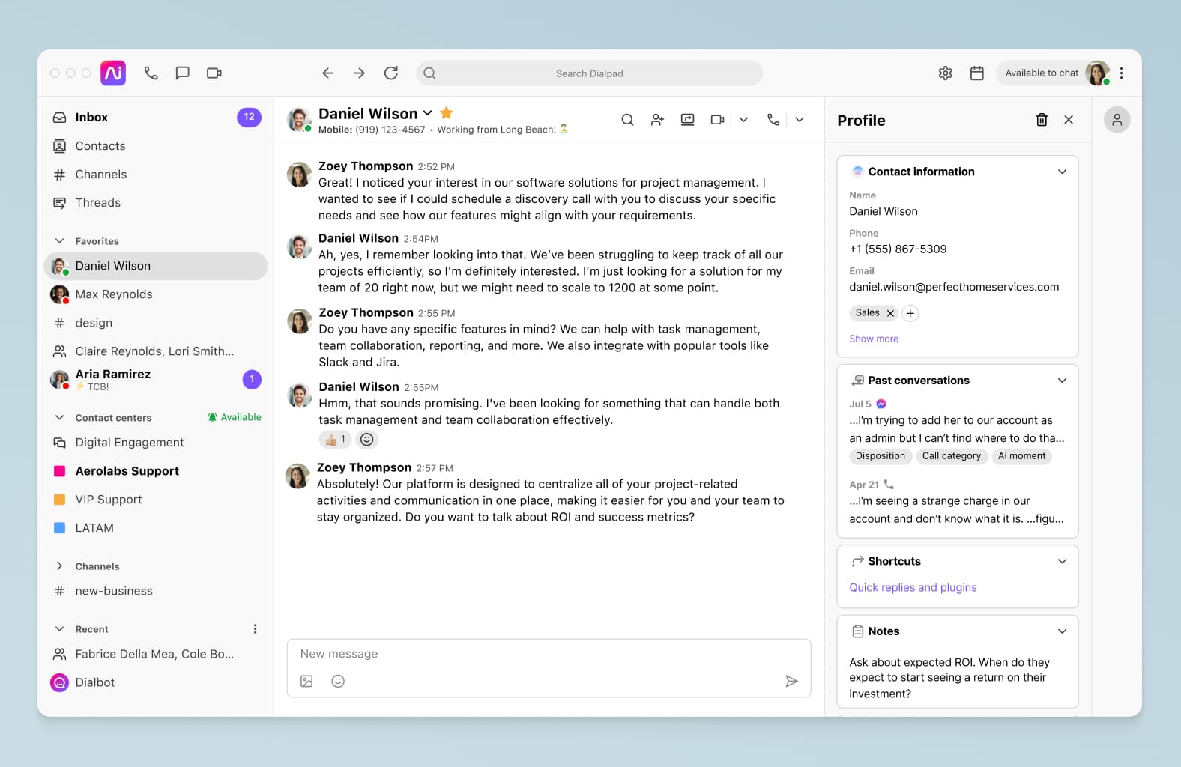Open dropdown next to Daniel Wilson name
Screen dimensions: 1181x767
click(428, 113)
